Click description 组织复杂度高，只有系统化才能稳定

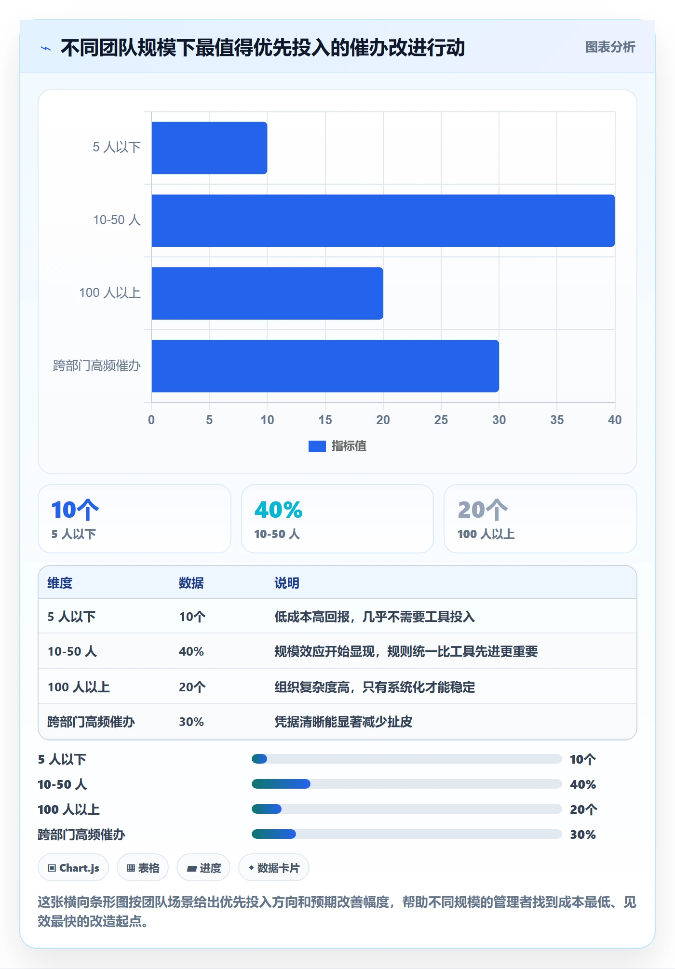click(375, 687)
